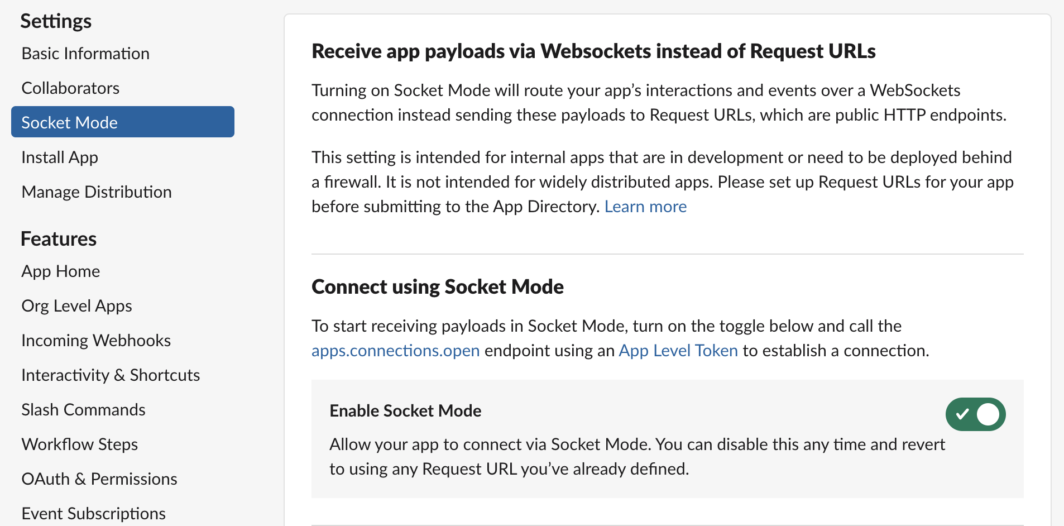This screenshot has height=526, width=1064.
Task: Navigate to Collaborators page
Action: tap(70, 88)
